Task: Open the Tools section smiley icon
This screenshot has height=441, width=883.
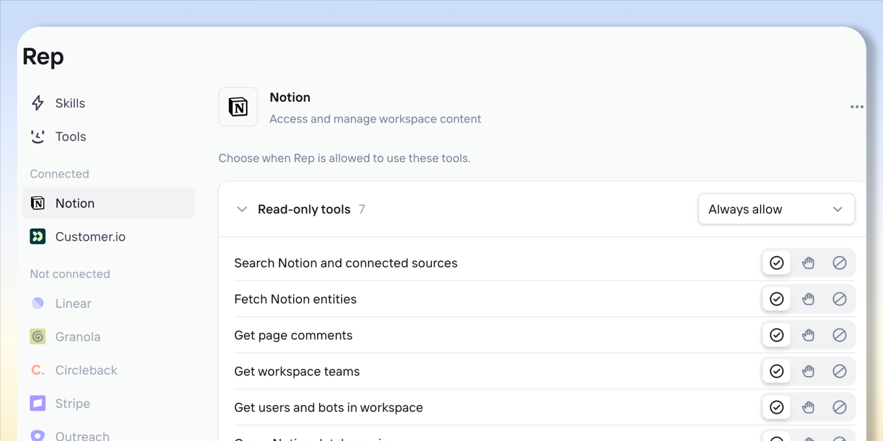Action: [38, 137]
